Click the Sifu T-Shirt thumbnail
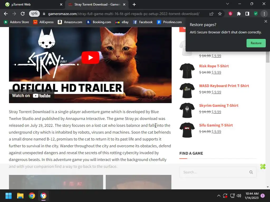The height and width of the screenshot is (202, 270). 187,130
